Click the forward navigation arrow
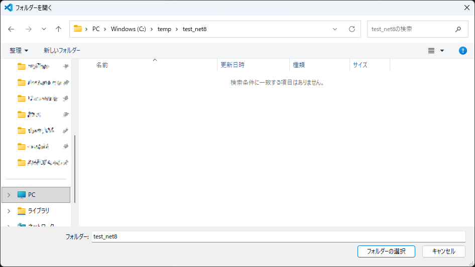 (x=28, y=29)
